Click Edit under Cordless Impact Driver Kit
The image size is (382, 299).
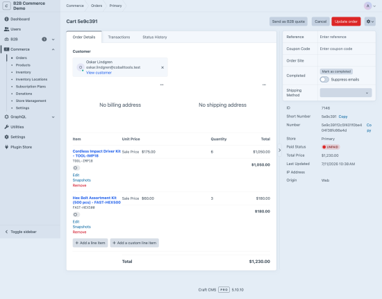(x=76, y=175)
